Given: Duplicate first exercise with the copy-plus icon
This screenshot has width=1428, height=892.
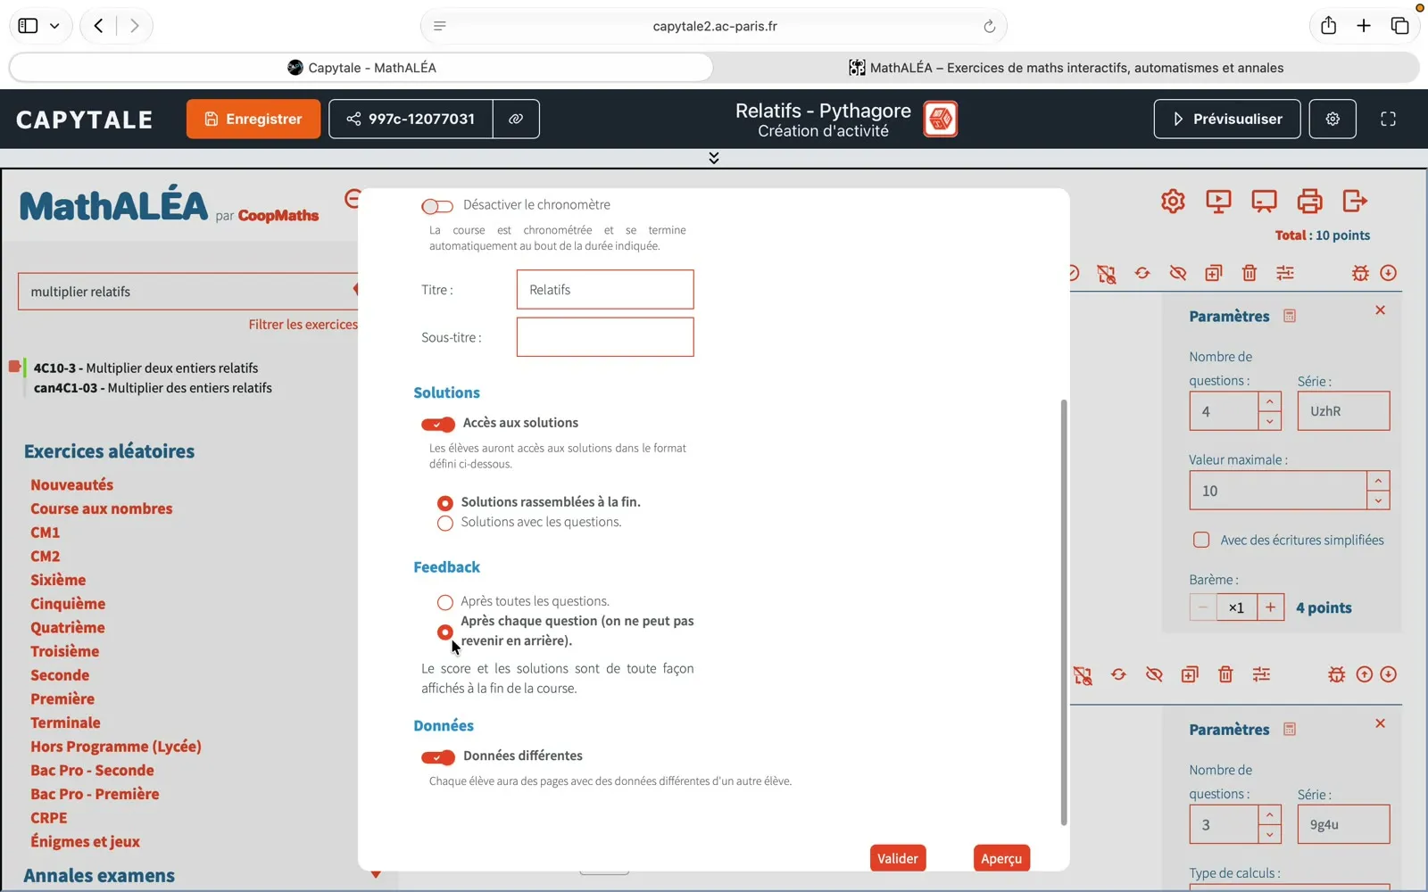Looking at the screenshot, I should (1213, 273).
